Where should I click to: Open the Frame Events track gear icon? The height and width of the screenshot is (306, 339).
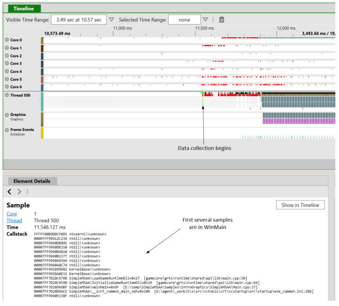(x=7, y=130)
